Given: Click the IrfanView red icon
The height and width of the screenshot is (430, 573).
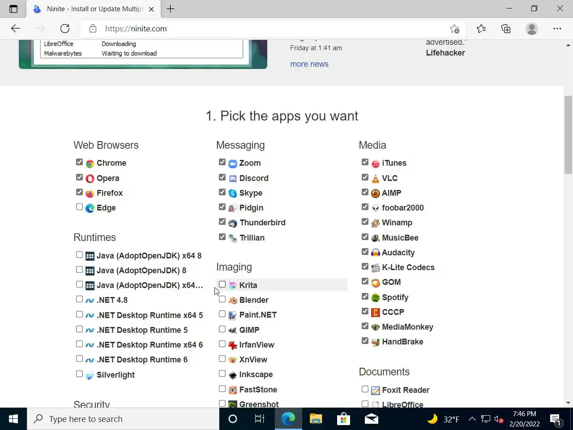Looking at the screenshot, I should tap(233, 345).
